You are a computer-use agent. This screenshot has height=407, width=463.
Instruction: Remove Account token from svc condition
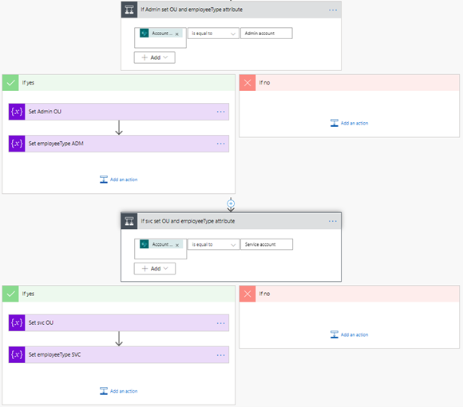pyautogui.click(x=177, y=245)
